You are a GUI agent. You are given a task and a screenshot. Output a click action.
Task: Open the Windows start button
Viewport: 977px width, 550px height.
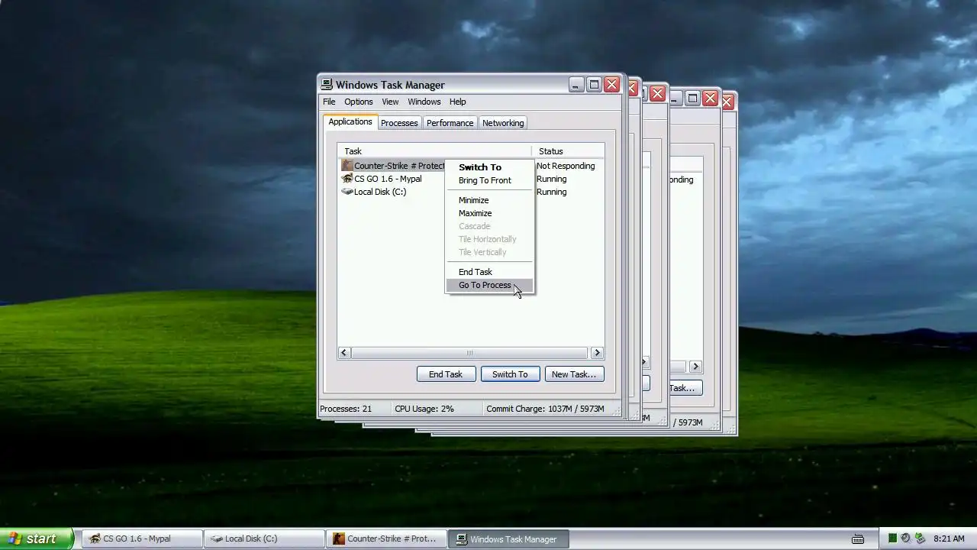[37, 539]
